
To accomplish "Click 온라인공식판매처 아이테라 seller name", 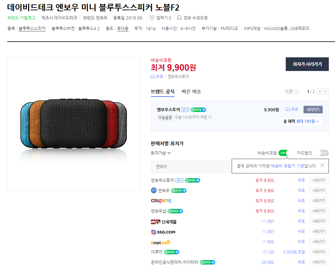I will click(x=175, y=262).
